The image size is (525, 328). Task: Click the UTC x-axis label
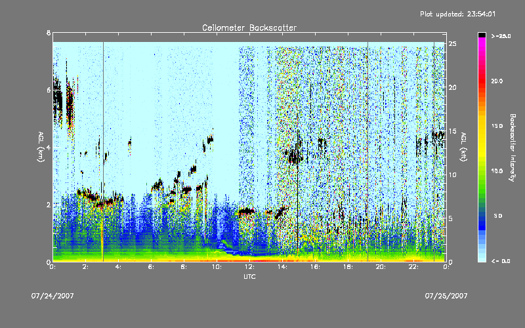coord(249,276)
